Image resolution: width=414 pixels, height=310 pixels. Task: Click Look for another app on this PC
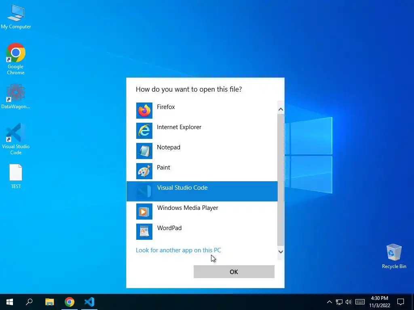pos(178,250)
